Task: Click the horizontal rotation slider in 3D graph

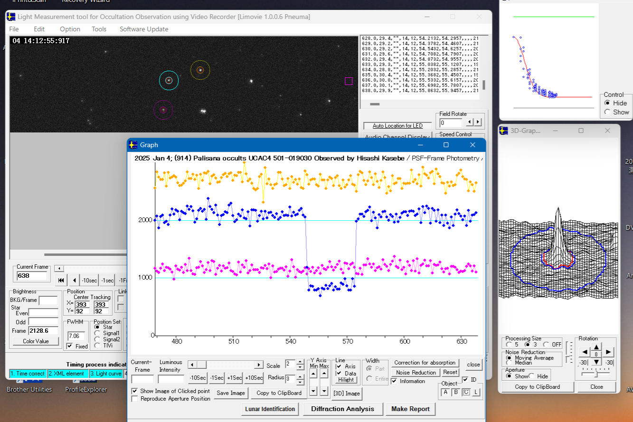Action: point(596,374)
